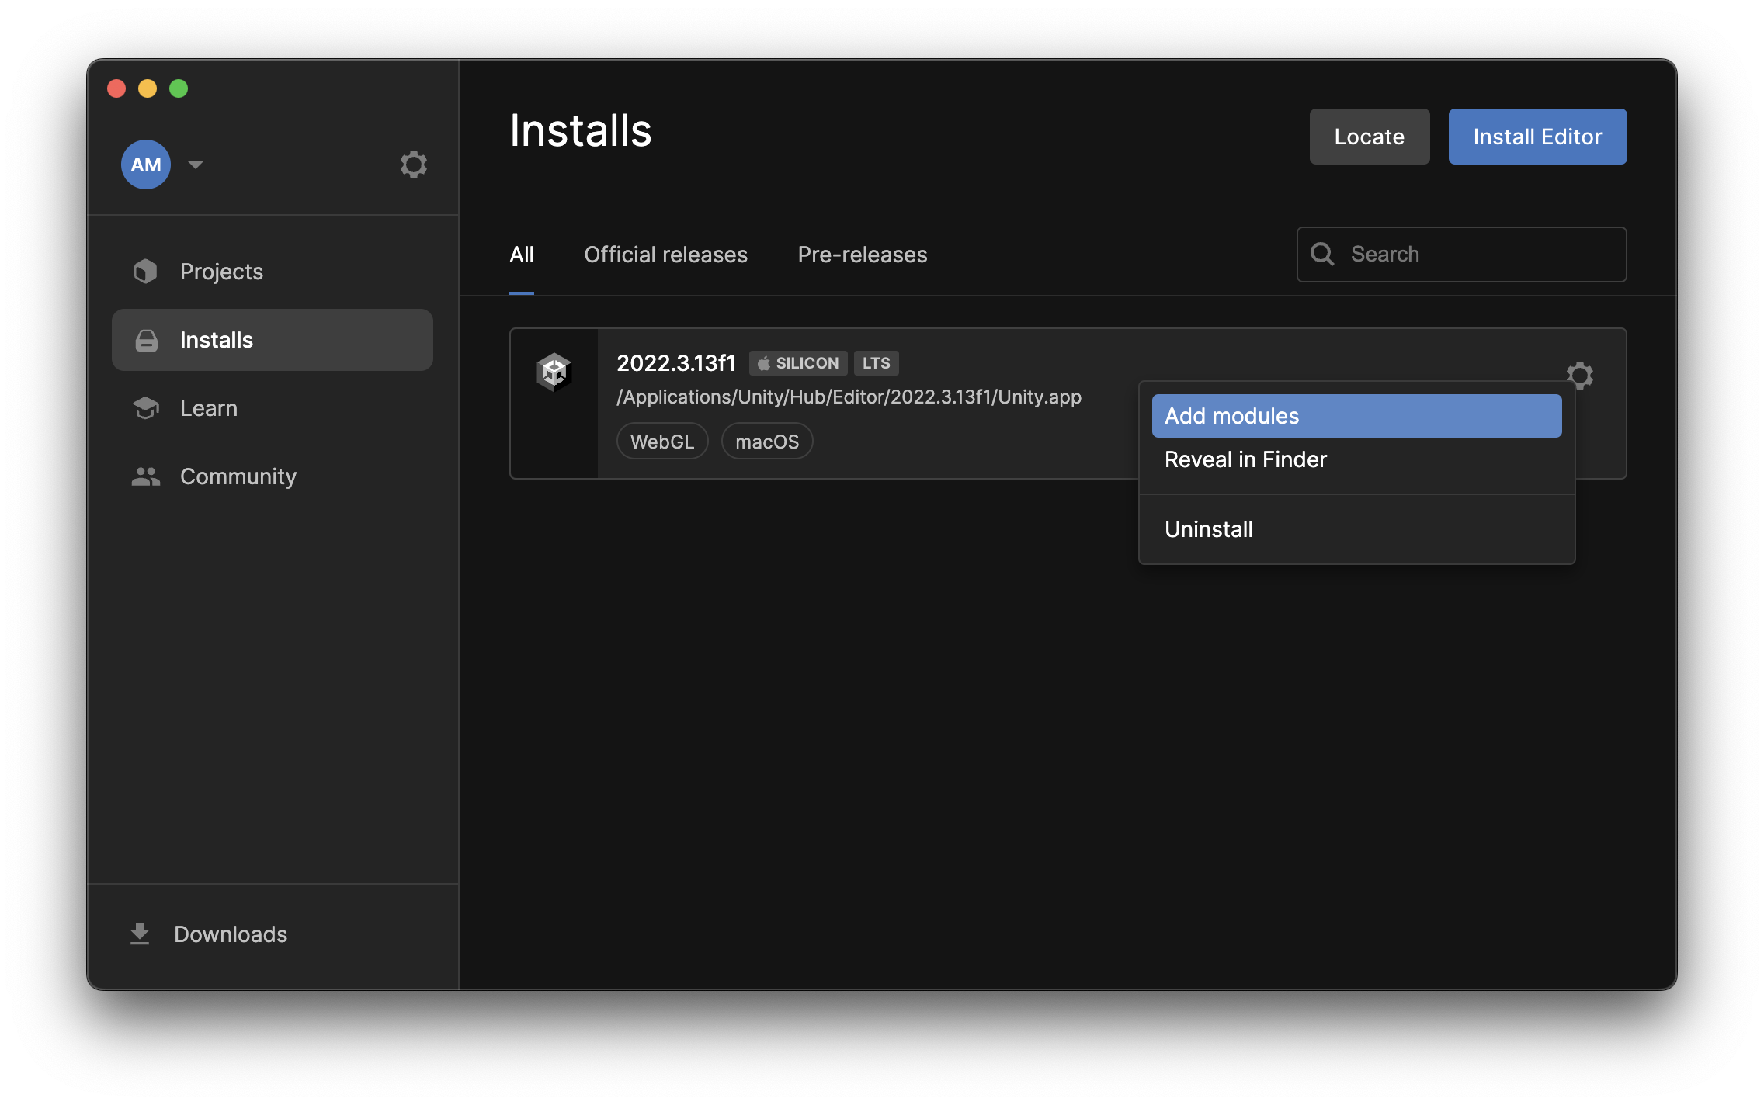
Task: Click the WebGL module tag
Action: [661, 441]
